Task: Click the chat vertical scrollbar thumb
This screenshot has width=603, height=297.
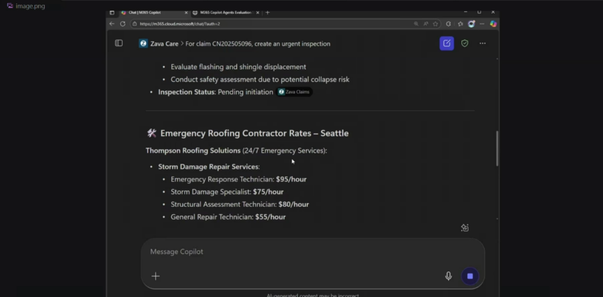Action: [x=497, y=148]
